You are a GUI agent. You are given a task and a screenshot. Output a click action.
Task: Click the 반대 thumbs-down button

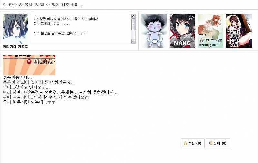coord(218,143)
